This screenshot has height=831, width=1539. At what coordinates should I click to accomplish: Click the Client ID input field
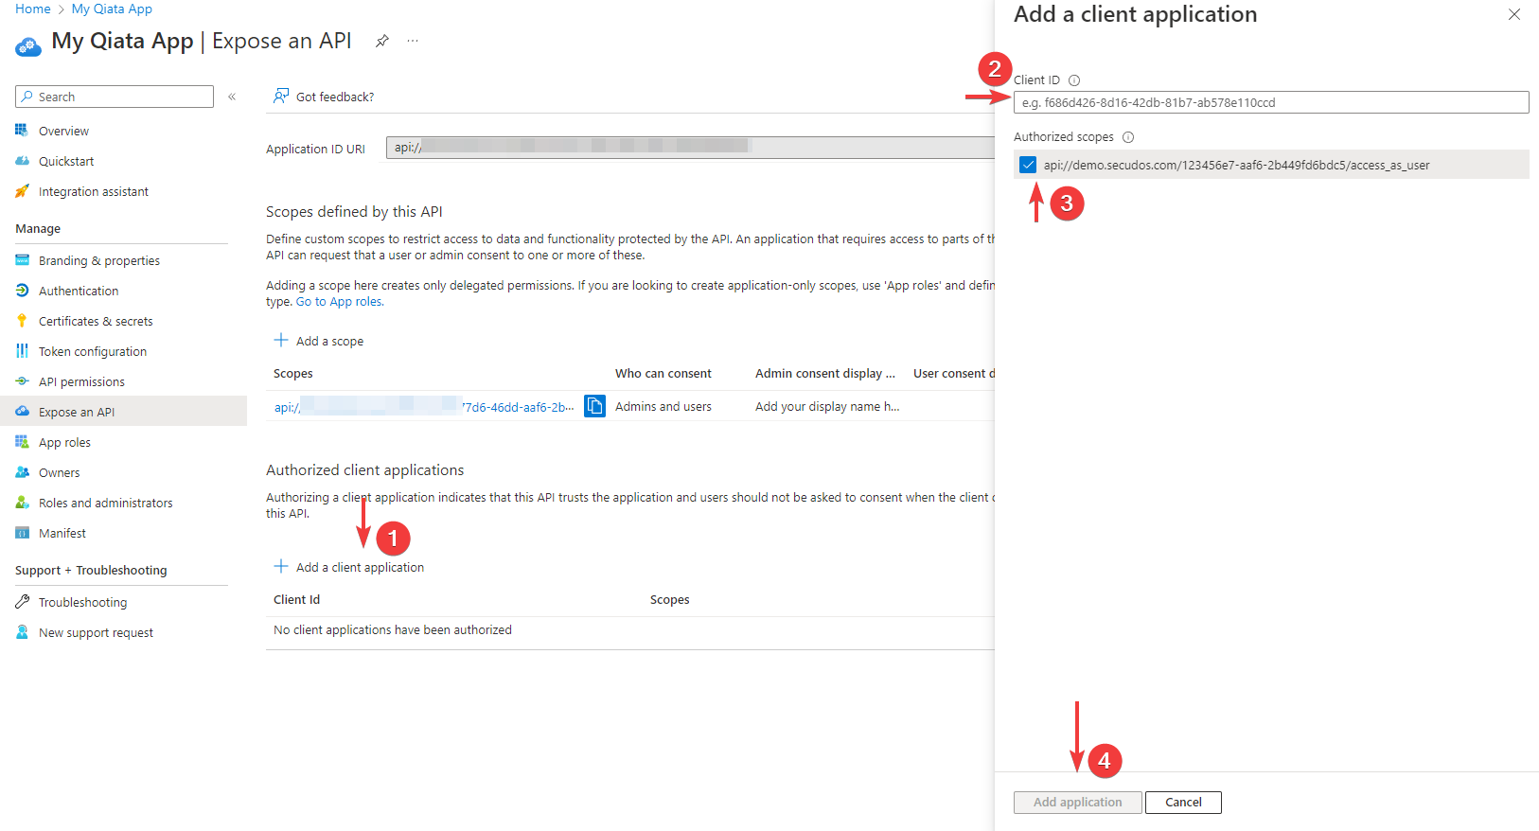pos(1270,102)
